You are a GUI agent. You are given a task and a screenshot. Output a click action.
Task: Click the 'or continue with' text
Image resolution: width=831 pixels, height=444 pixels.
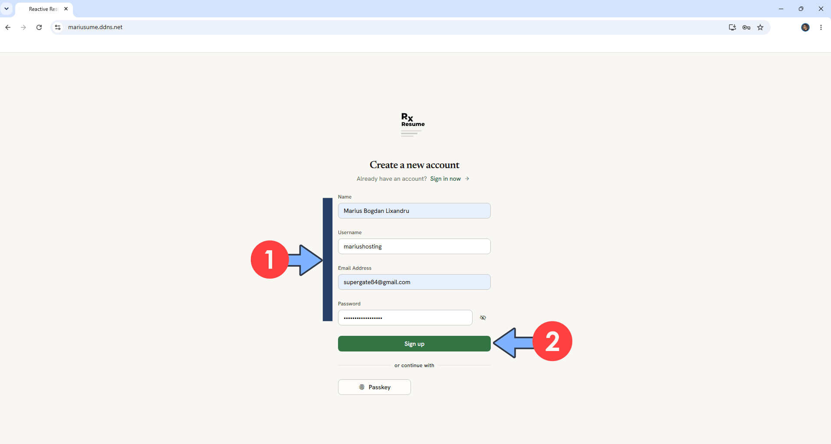tap(414, 365)
